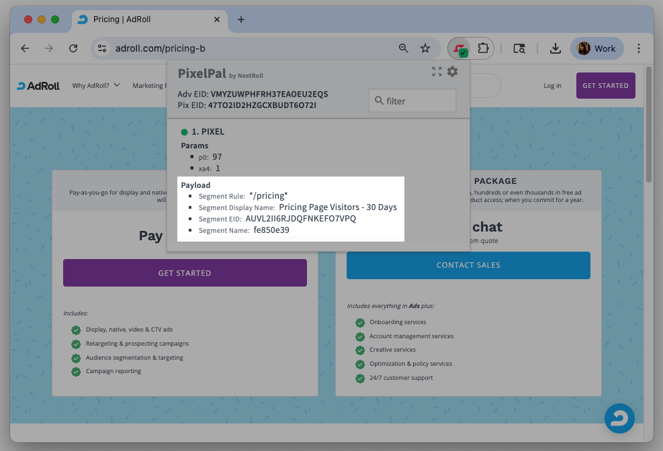Expand PixelPal popup to fullscreen

[x=437, y=72]
